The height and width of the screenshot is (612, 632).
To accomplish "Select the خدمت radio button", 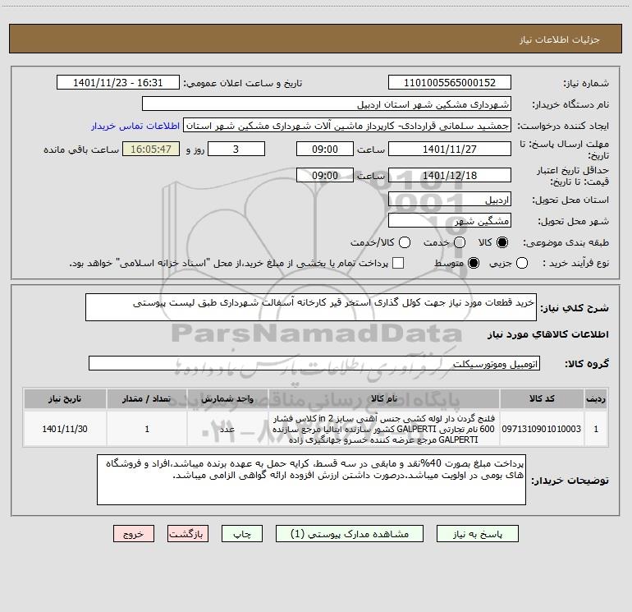I will (460, 242).
